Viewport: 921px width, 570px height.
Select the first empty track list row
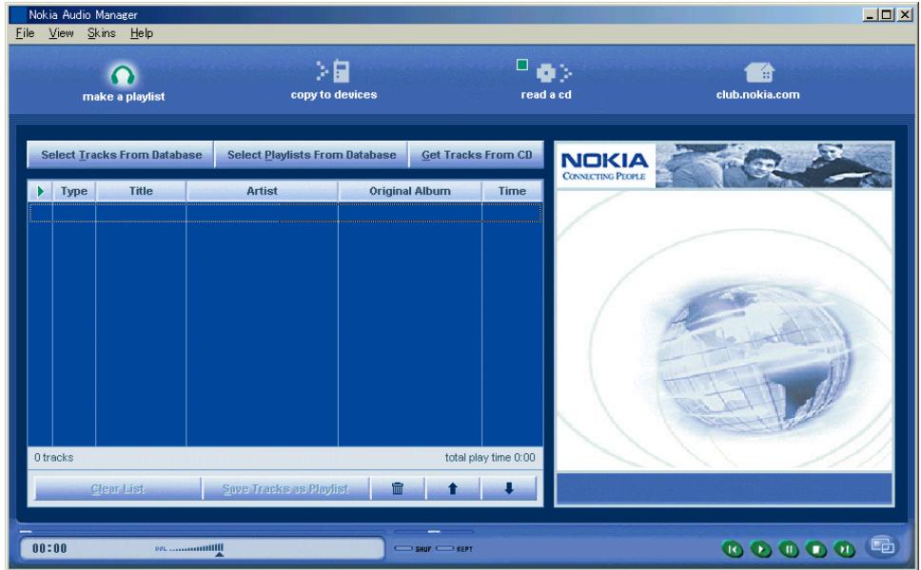[284, 213]
